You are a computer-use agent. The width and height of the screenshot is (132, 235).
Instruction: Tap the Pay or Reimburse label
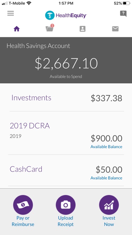click(23, 221)
